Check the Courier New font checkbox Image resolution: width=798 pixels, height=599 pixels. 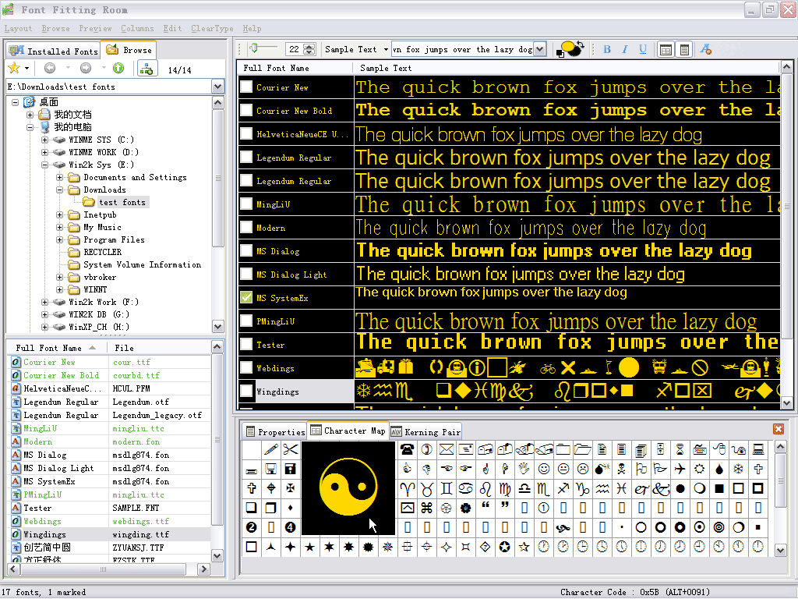pyautogui.click(x=246, y=87)
